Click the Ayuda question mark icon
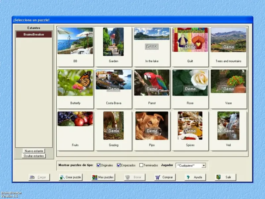 click(188, 177)
